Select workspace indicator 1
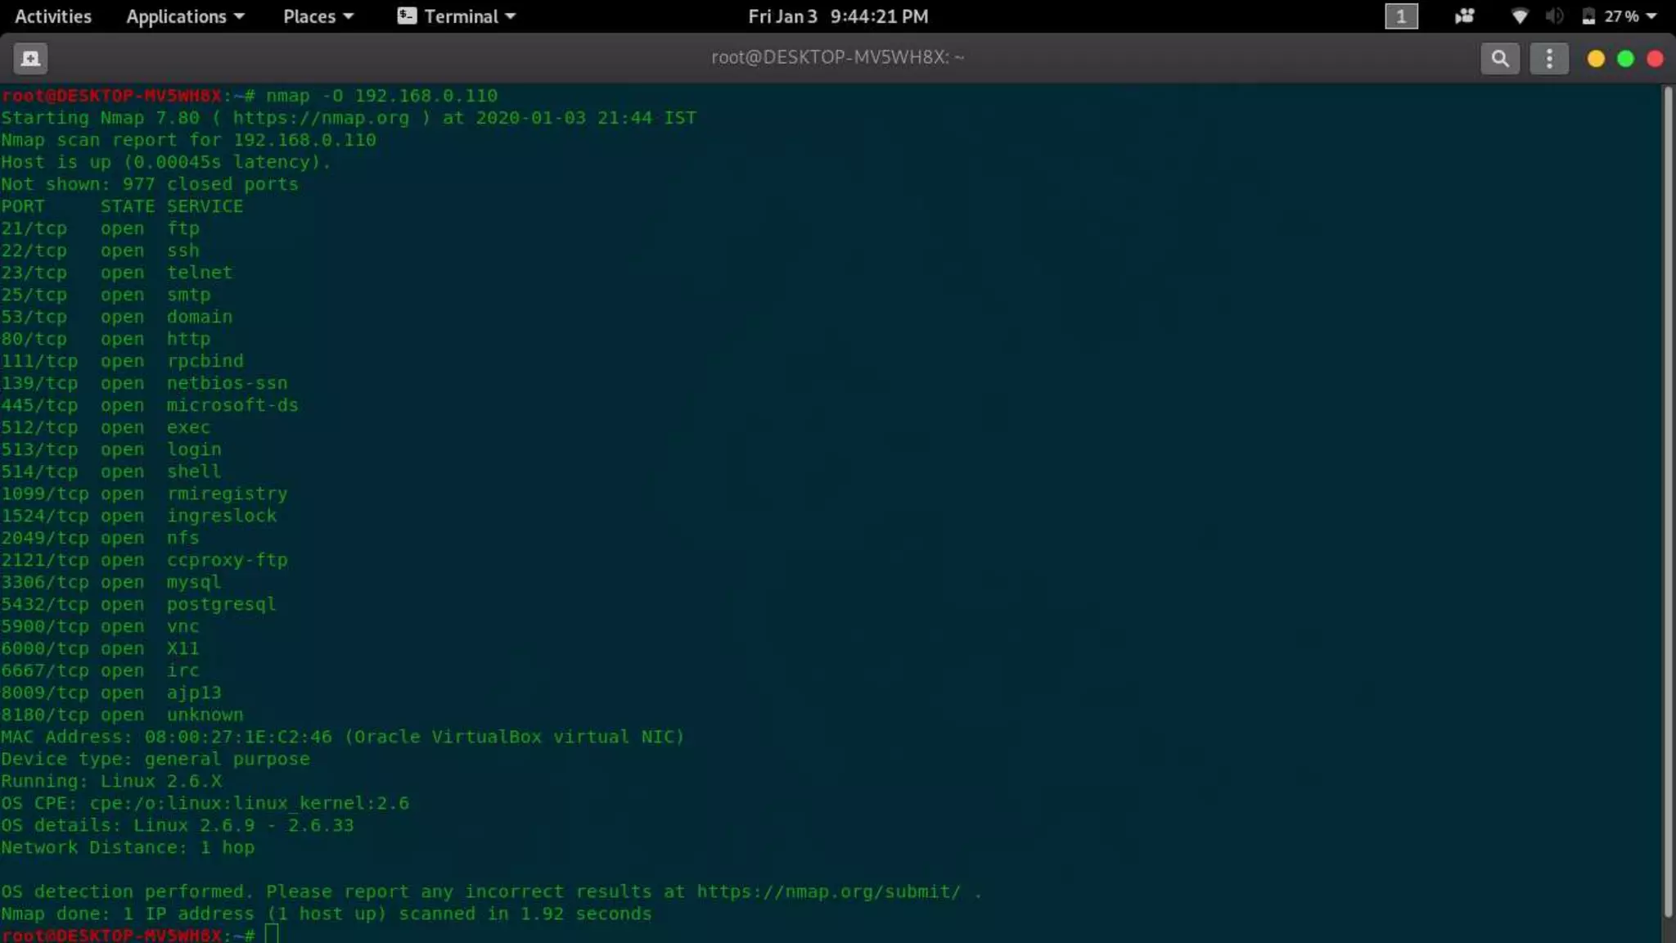Image resolution: width=1676 pixels, height=943 pixels. [x=1400, y=16]
